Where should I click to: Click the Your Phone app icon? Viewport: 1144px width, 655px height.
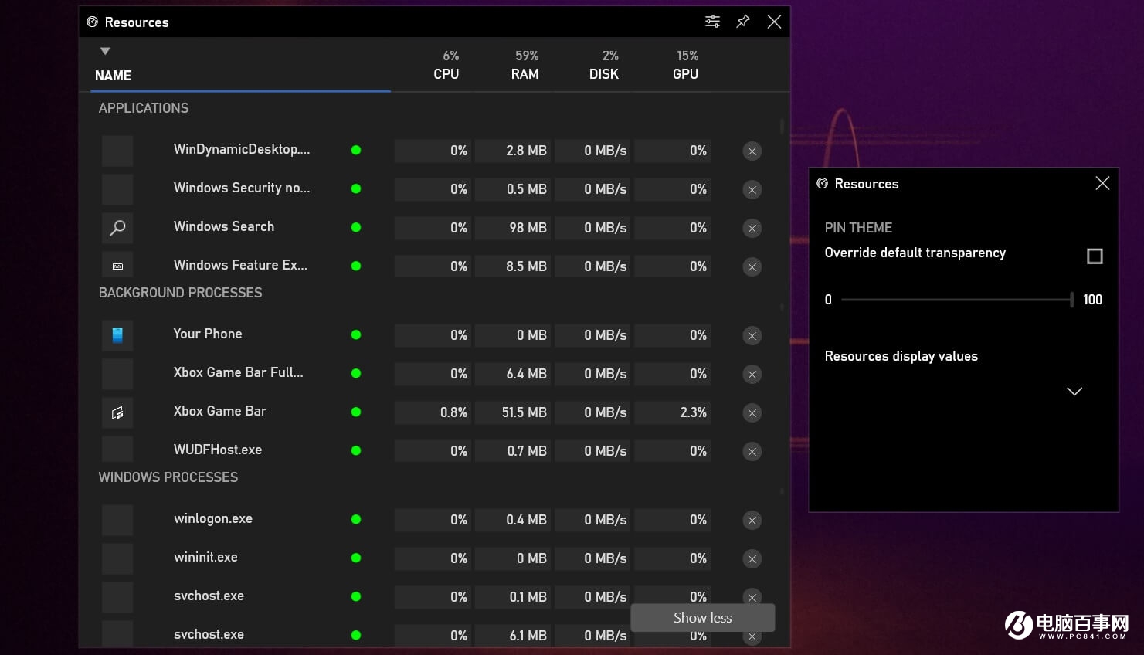pyautogui.click(x=117, y=335)
